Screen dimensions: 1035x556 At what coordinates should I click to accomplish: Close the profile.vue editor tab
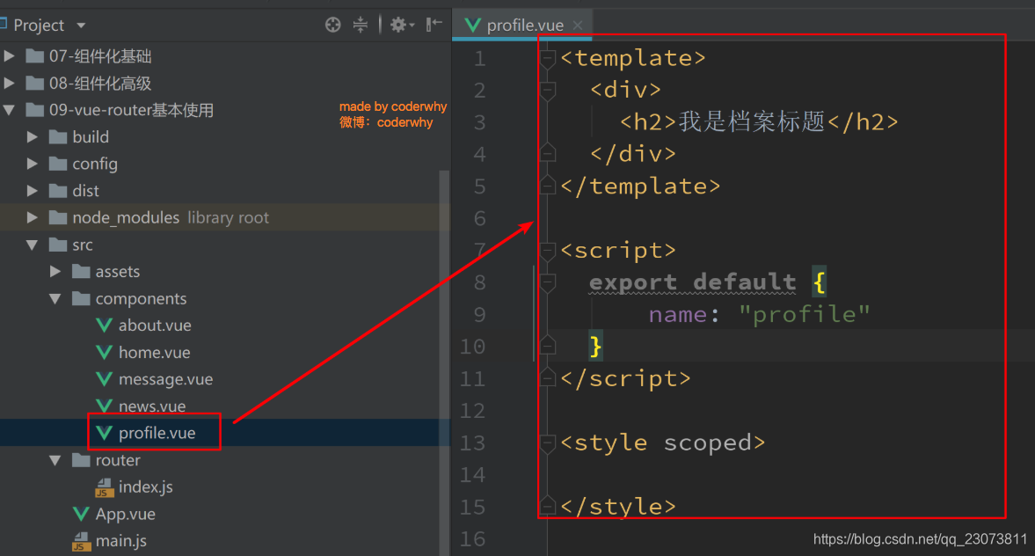click(578, 26)
